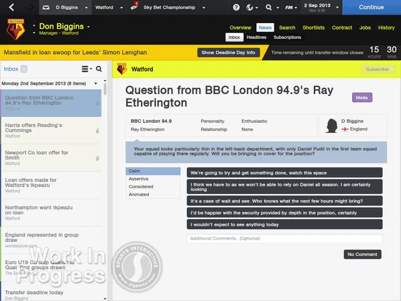Click Show Deadline Day Info button
This screenshot has height=301, width=401.
click(x=228, y=53)
